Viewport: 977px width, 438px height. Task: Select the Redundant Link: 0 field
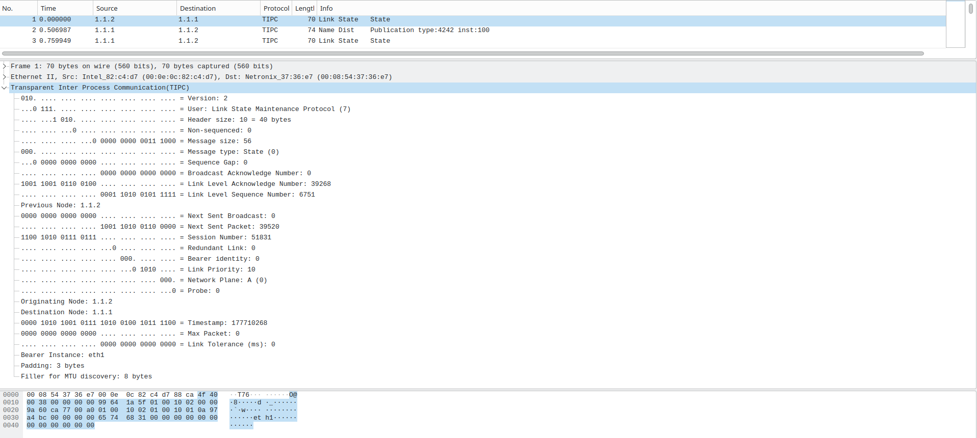[138, 248]
